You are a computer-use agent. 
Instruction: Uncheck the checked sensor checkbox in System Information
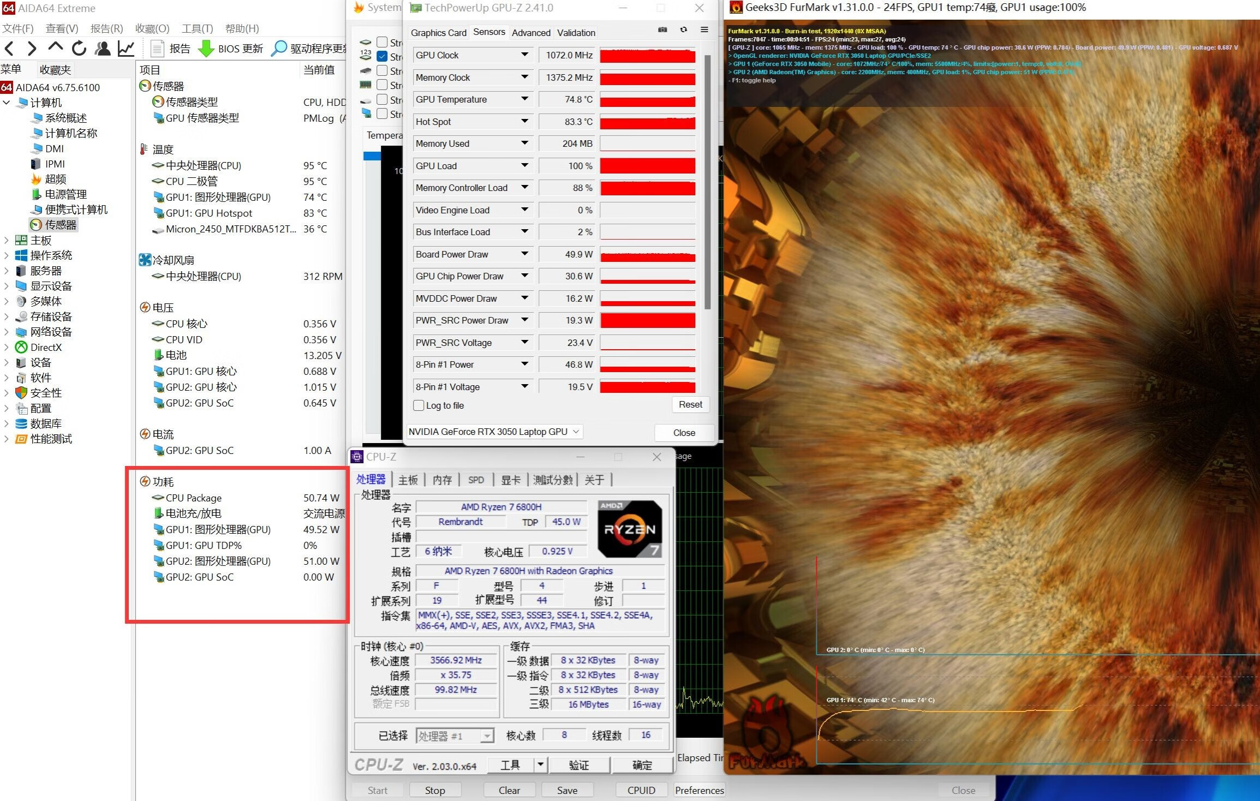point(382,57)
